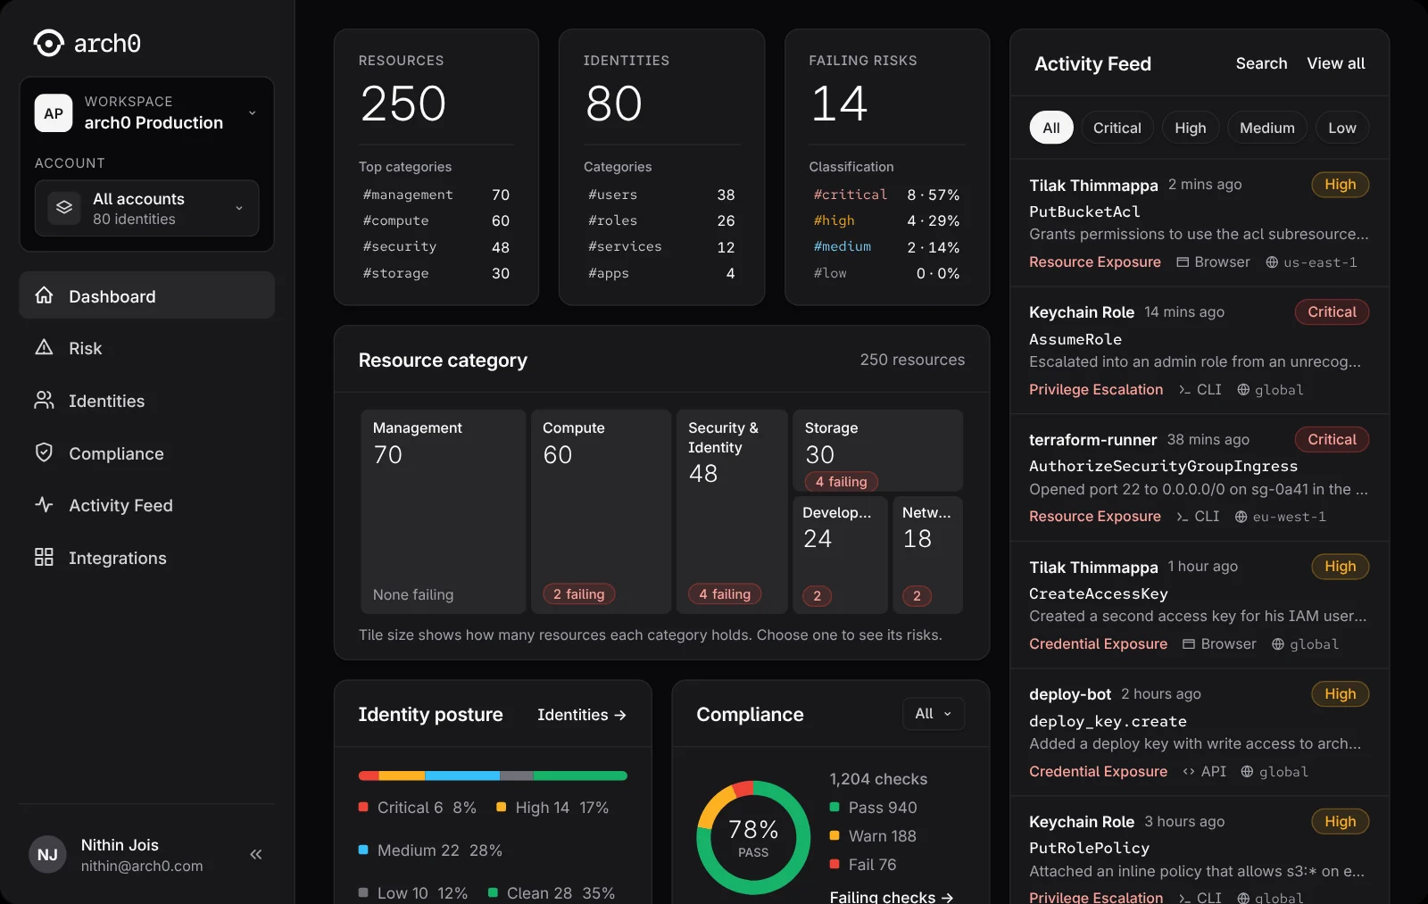Click the Identity posture severity bar
This screenshot has width=1428, height=904.
point(493,775)
